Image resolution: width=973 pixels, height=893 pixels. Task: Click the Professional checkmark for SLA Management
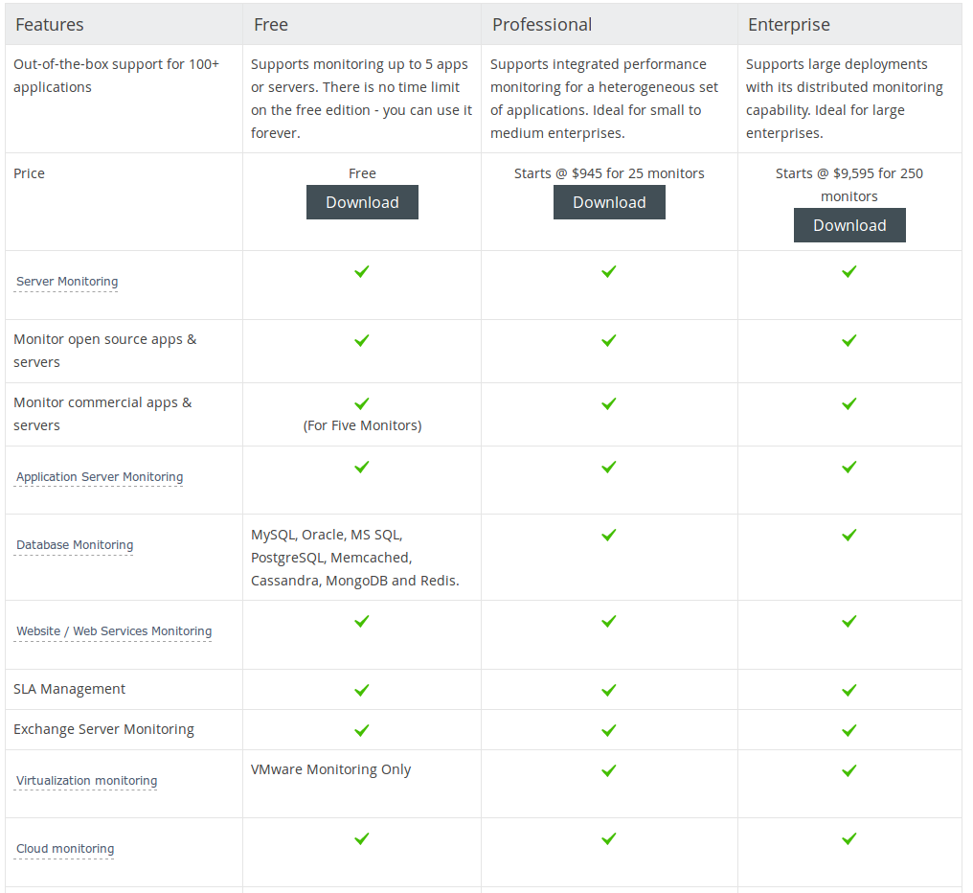pyautogui.click(x=609, y=689)
